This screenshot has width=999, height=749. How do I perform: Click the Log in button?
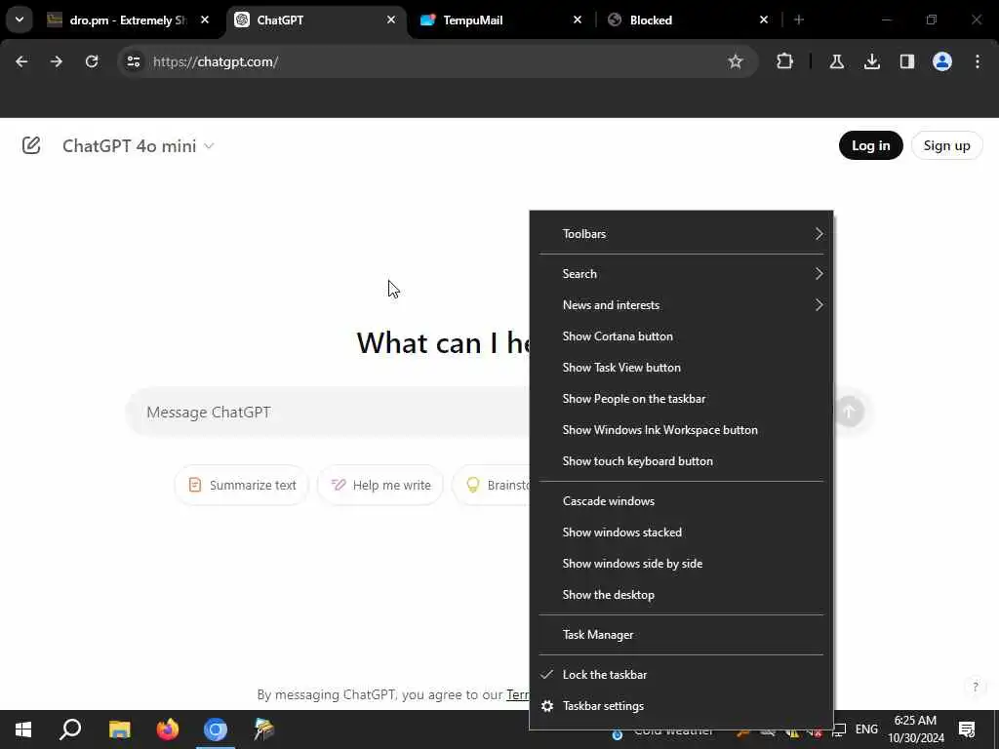(x=870, y=145)
